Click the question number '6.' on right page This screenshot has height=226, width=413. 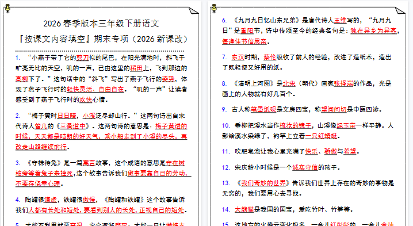(x=224, y=20)
